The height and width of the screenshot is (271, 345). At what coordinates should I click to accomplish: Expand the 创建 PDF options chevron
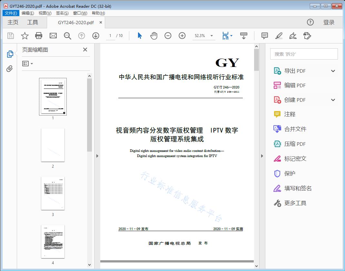pyautogui.click(x=333, y=100)
